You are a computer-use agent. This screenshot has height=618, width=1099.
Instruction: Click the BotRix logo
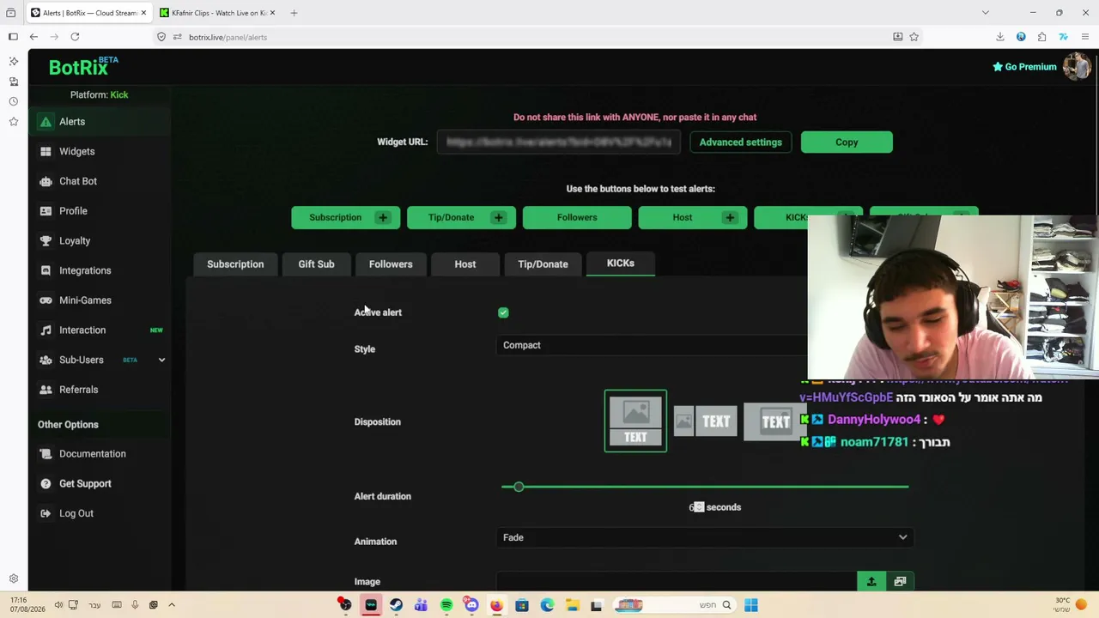(83, 67)
